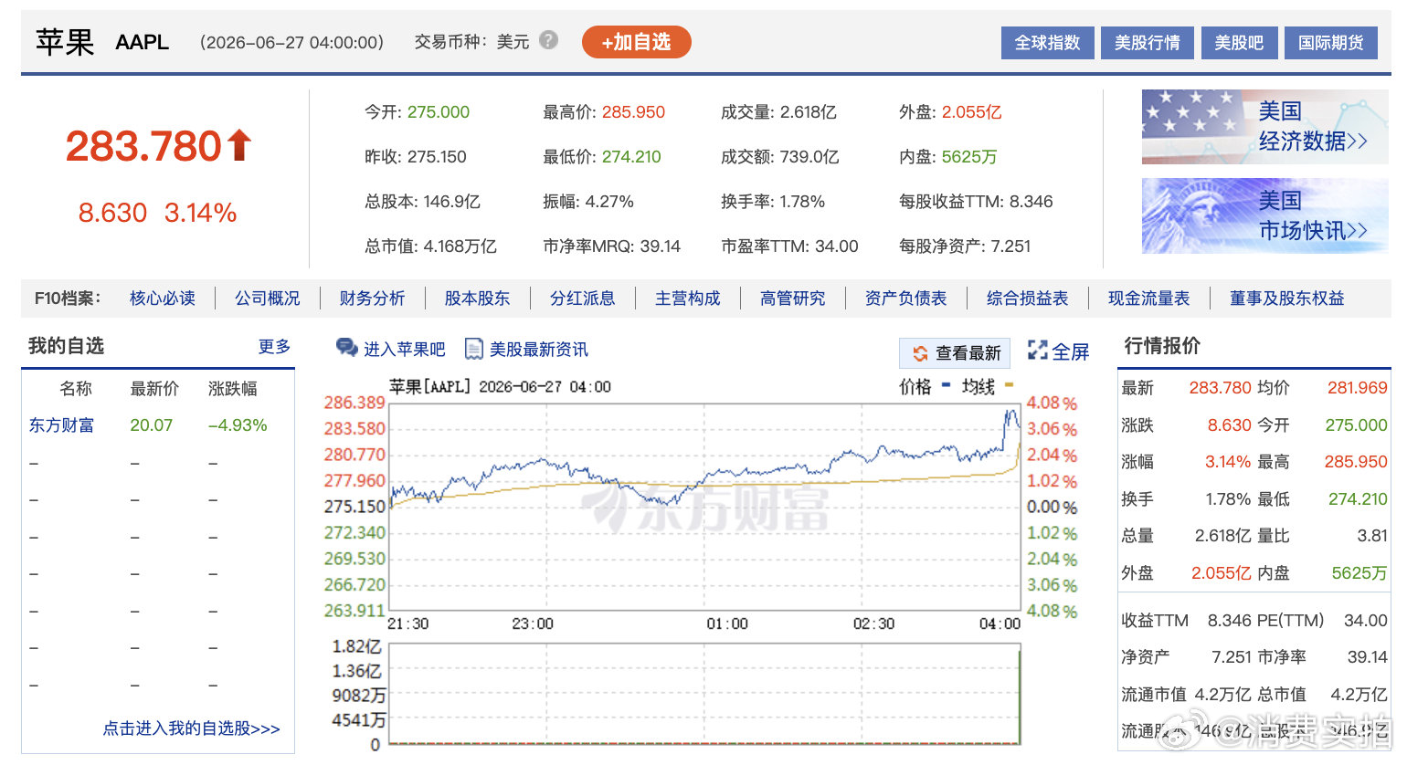Viewport: 1407px width, 765px height.
Task: Go to 美股吧 forum
Action: 1239,43
